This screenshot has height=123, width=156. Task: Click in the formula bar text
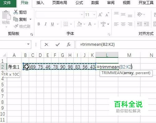pyautogui.click(x=97, y=45)
